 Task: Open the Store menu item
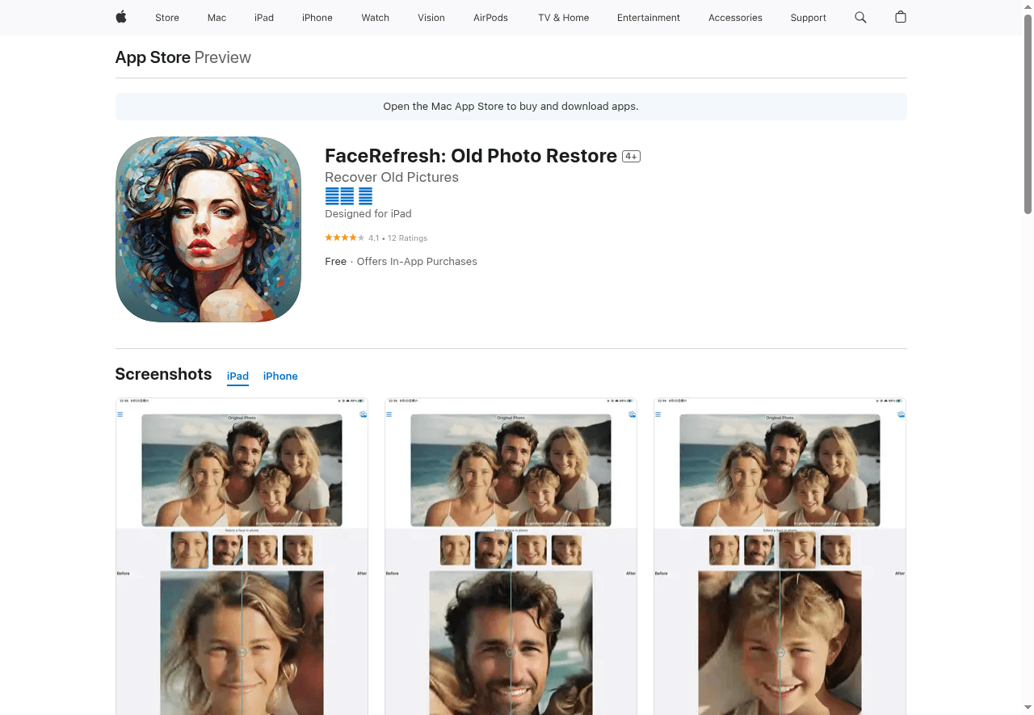(166, 17)
